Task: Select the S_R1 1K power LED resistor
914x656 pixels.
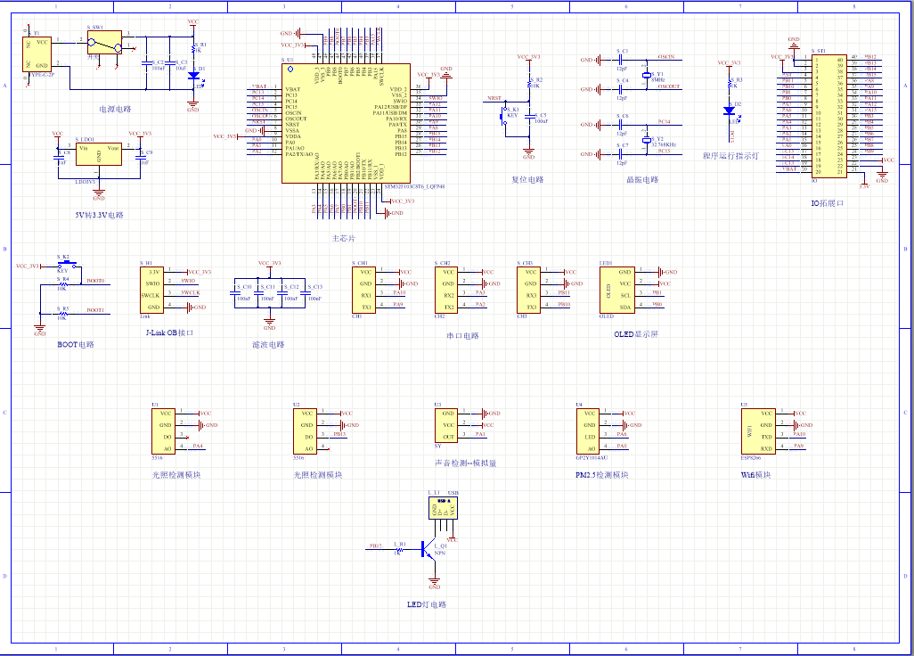Action: coord(193,49)
